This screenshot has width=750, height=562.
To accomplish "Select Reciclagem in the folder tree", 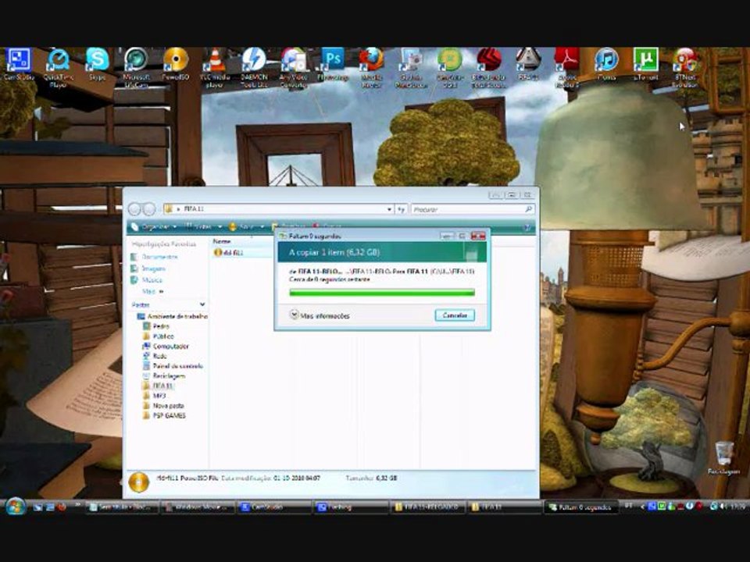I will click(x=164, y=376).
